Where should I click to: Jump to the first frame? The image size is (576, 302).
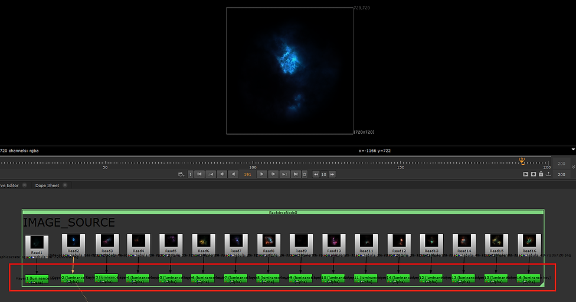[199, 174]
